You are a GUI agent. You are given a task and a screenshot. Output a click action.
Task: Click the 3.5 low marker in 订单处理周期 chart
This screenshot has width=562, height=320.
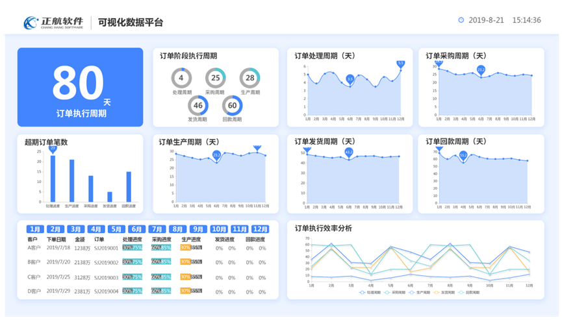point(350,79)
